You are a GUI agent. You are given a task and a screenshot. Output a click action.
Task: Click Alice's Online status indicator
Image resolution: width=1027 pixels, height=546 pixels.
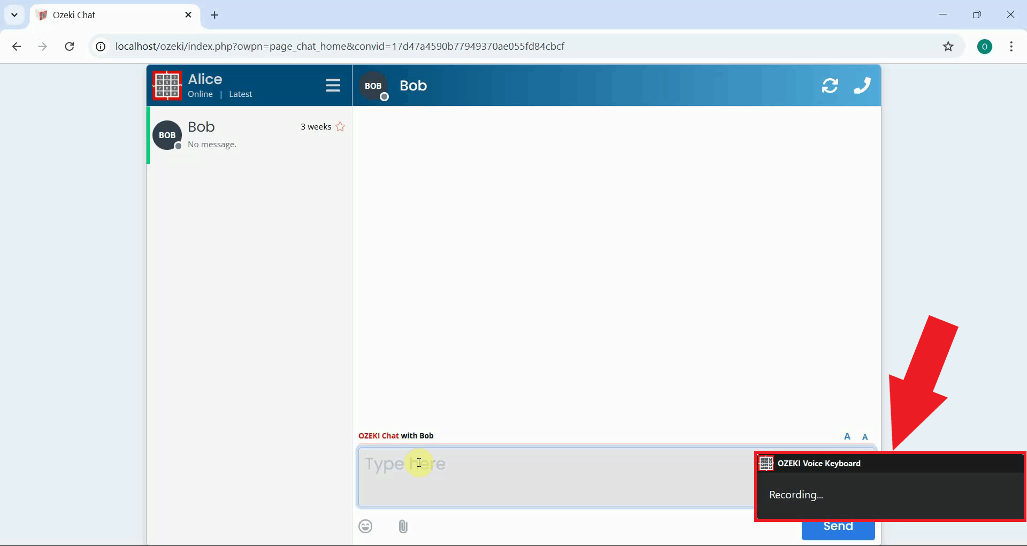point(200,94)
